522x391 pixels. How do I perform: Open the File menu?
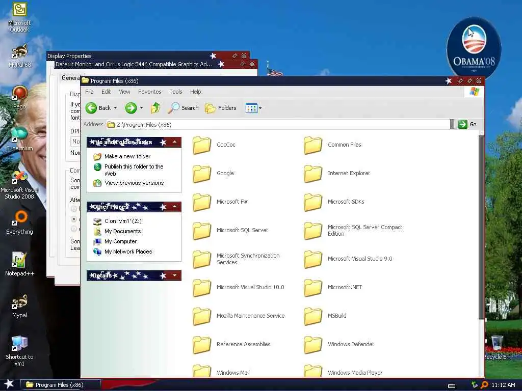pyautogui.click(x=89, y=92)
